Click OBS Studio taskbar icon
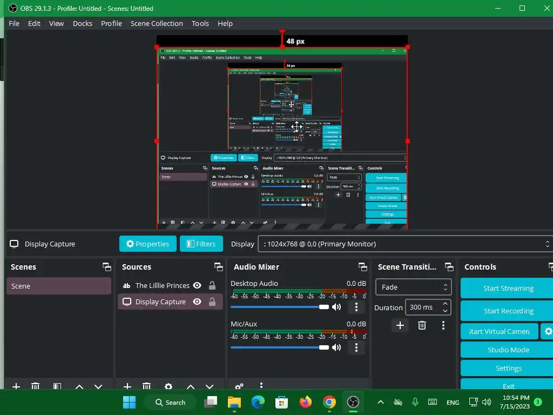The image size is (553, 415). 353,402
